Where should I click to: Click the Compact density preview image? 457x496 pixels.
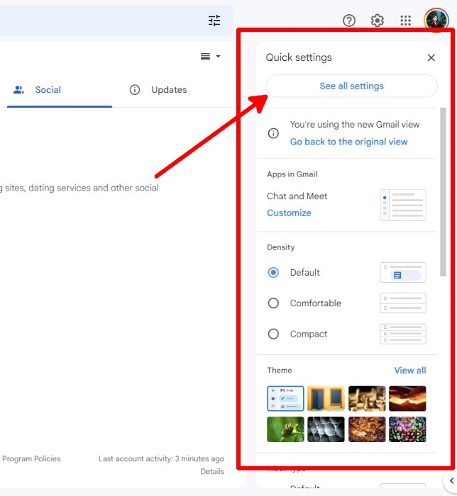403,334
